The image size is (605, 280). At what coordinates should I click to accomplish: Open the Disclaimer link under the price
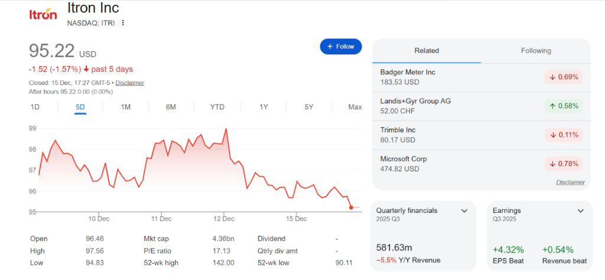[129, 83]
